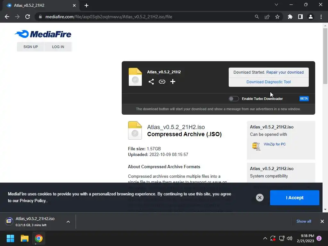
Task: Click the File size 1.57GB text
Action: 144,149
